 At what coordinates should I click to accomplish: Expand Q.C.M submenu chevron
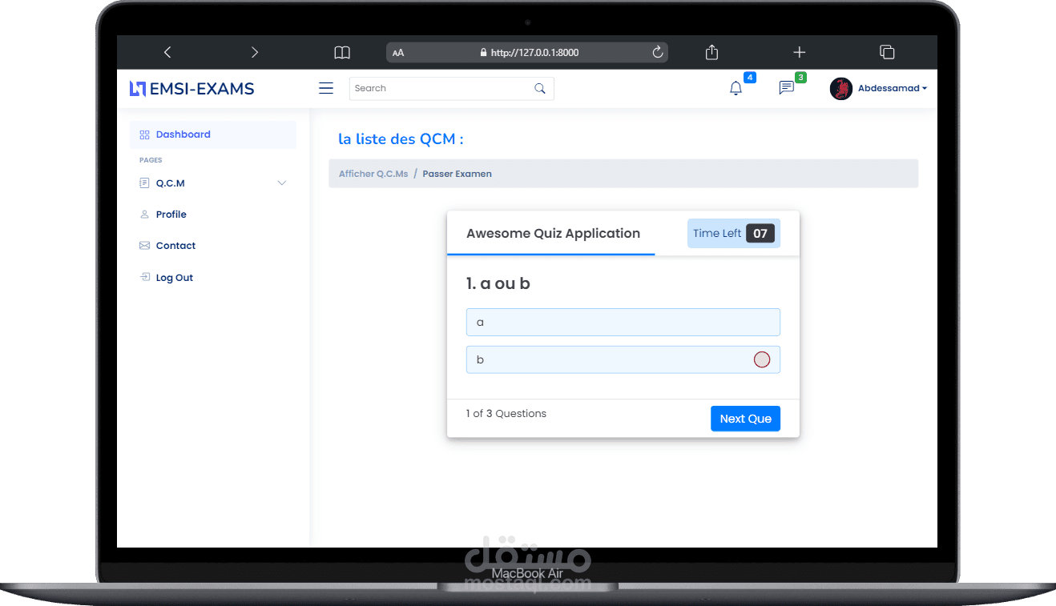click(x=282, y=183)
